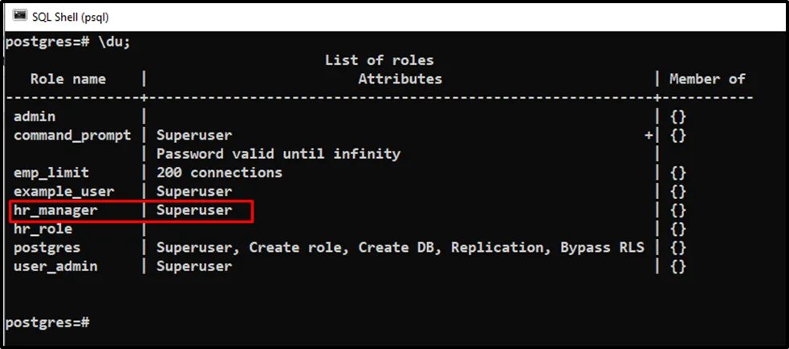The image size is (789, 349).
Task: Click the user_admin role name
Action: pyautogui.click(x=55, y=266)
